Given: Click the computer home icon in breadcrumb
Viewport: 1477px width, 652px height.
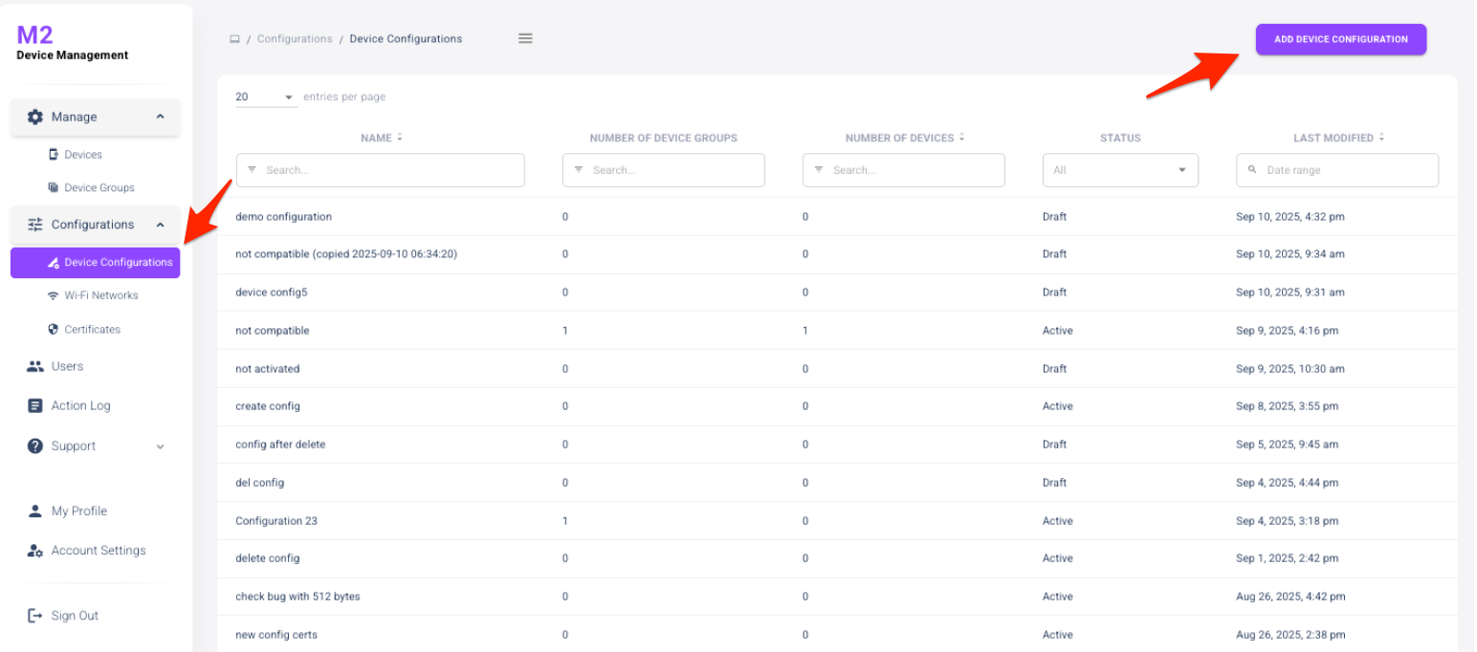Looking at the screenshot, I should [234, 39].
